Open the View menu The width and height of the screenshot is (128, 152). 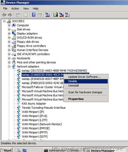[26, 9]
